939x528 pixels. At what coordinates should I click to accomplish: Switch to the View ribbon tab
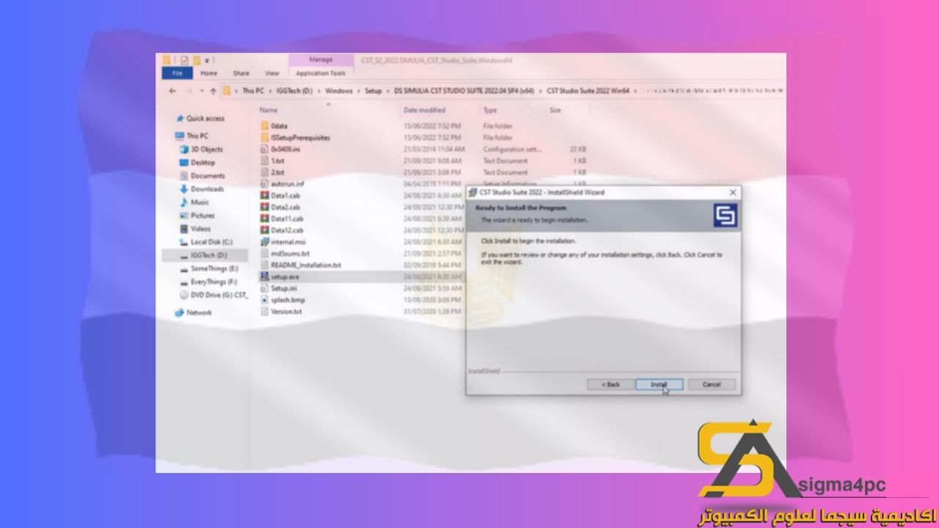tap(272, 73)
